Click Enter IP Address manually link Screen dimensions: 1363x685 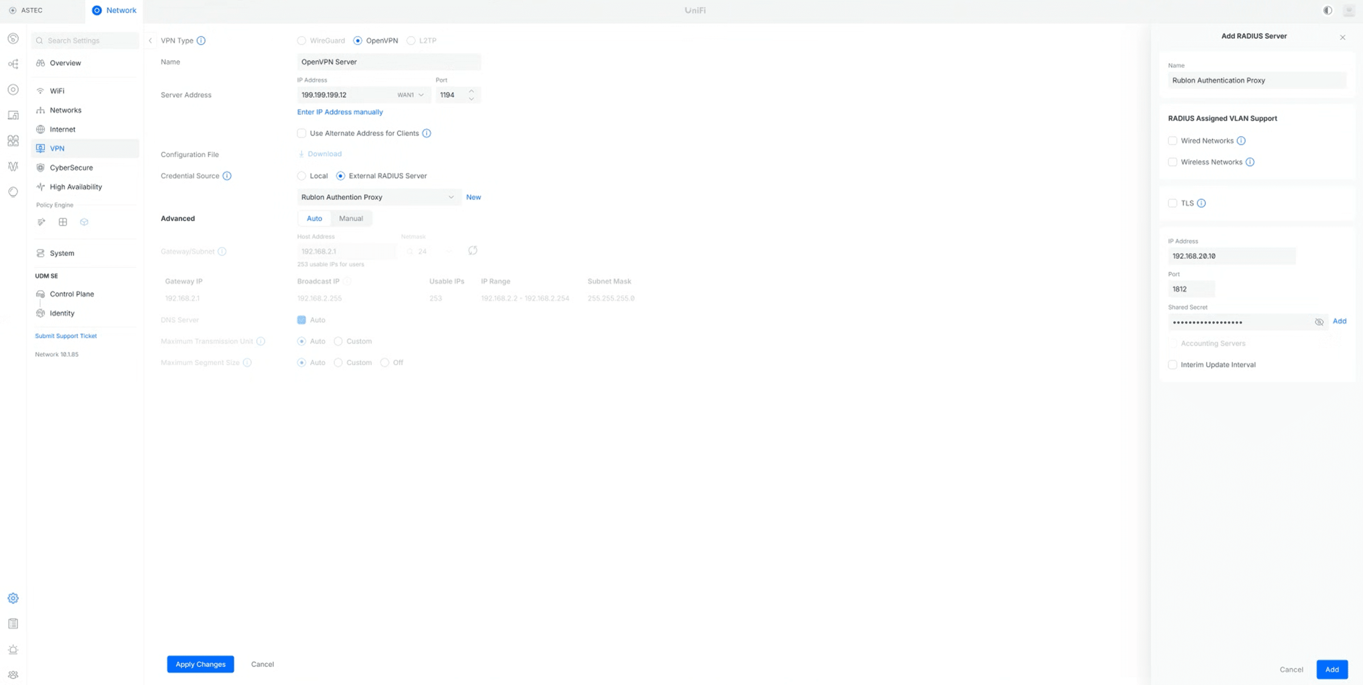click(340, 112)
